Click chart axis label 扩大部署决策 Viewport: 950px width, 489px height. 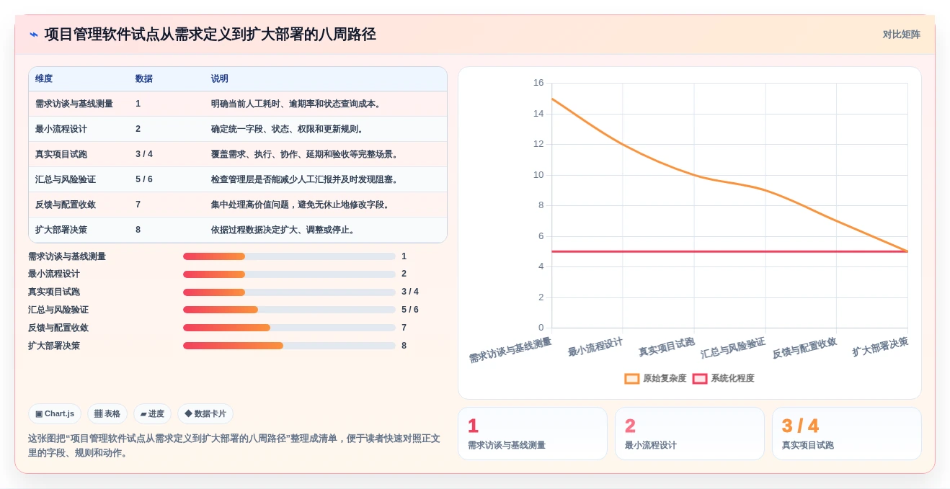coord(880,346)
